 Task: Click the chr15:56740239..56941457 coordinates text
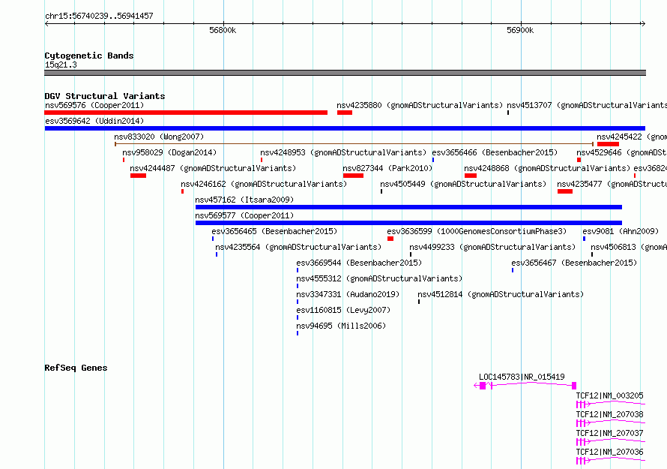(99, 17)
